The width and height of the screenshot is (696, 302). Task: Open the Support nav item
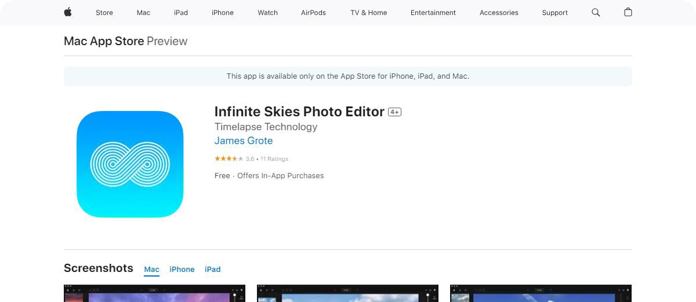pyautogui.click(x=554, y=13)
